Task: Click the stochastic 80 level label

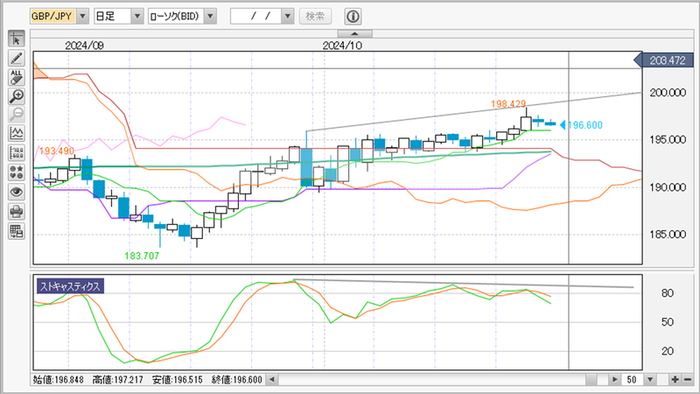Action: tap(668, 293)
